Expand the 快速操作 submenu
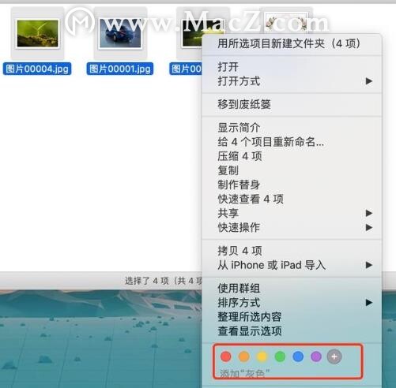 pos(292,227)
